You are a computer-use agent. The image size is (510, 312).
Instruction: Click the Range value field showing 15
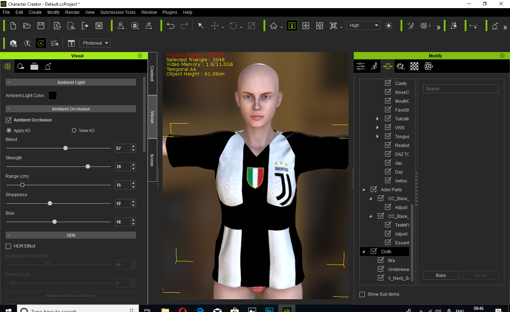tap(123, 185)
